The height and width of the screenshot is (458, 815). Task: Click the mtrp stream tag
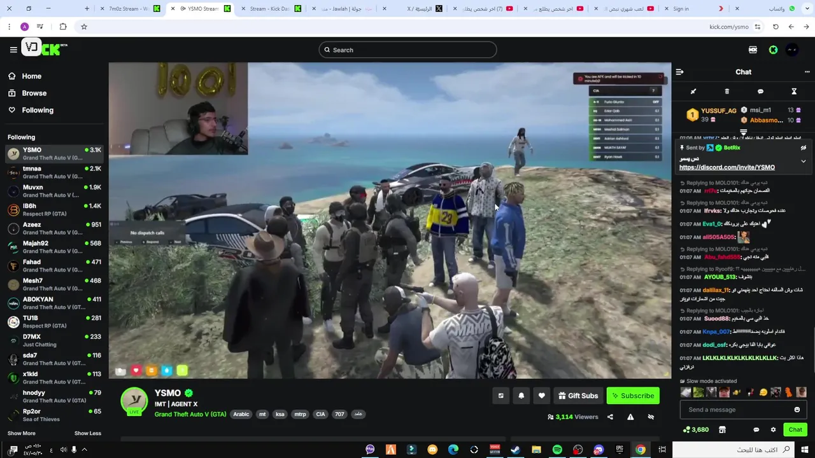click(300, 414)
